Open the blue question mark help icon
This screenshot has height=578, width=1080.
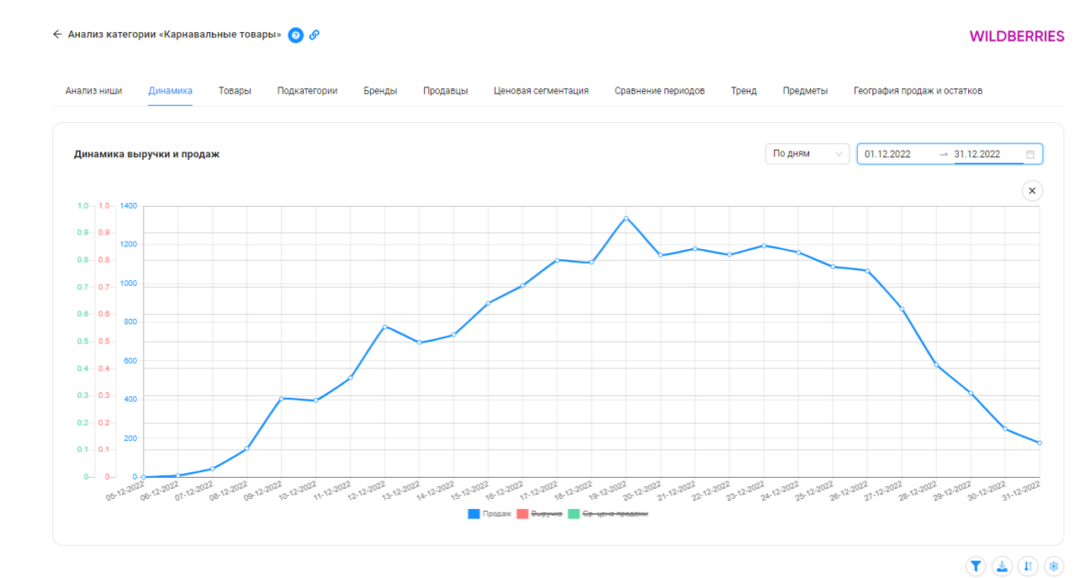[296, 35]
